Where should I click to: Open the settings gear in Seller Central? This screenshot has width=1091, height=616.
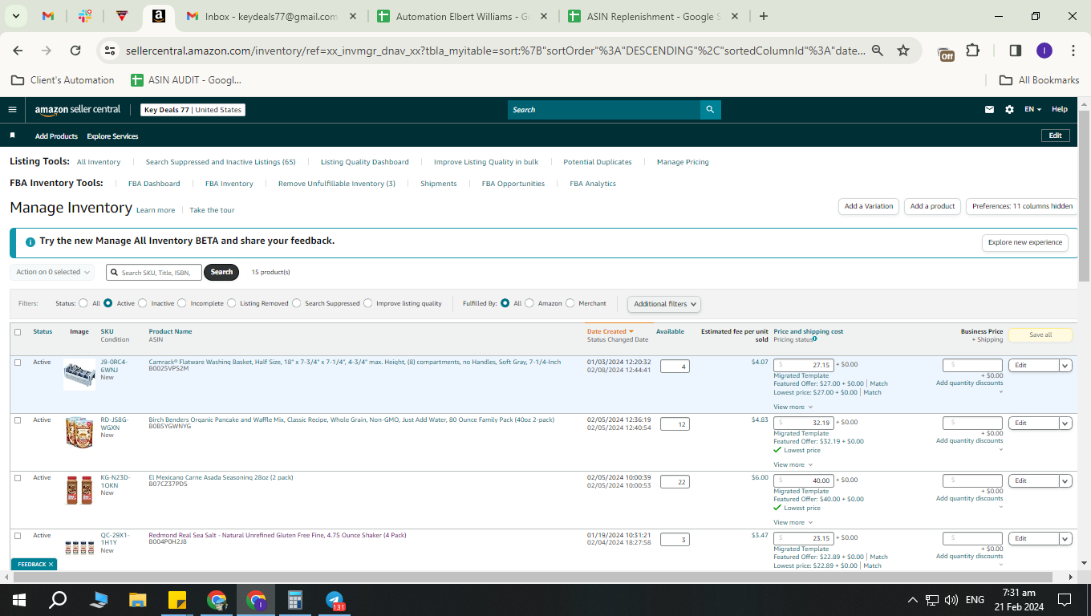coord(1009,110)
